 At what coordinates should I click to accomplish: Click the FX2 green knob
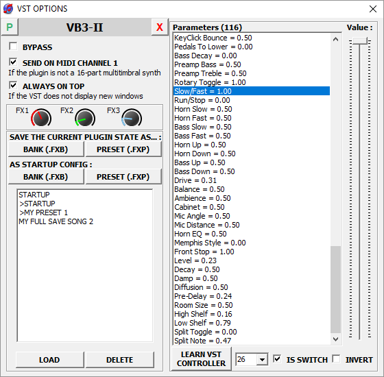click(85, 118)
